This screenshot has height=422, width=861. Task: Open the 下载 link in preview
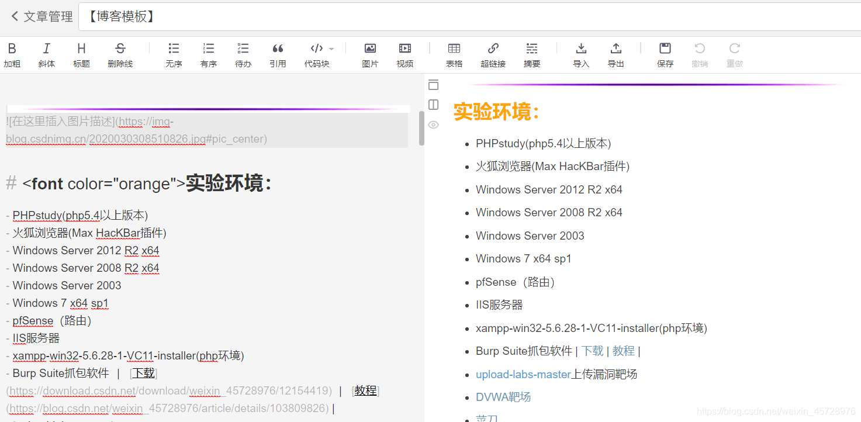pyautogui.click(x=593, y=351)
